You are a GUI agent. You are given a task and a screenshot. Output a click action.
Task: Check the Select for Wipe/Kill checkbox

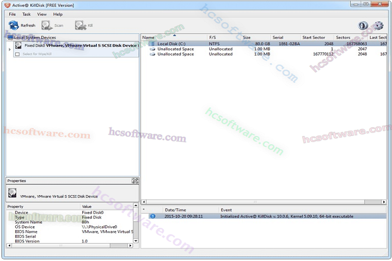click(17, 54)
